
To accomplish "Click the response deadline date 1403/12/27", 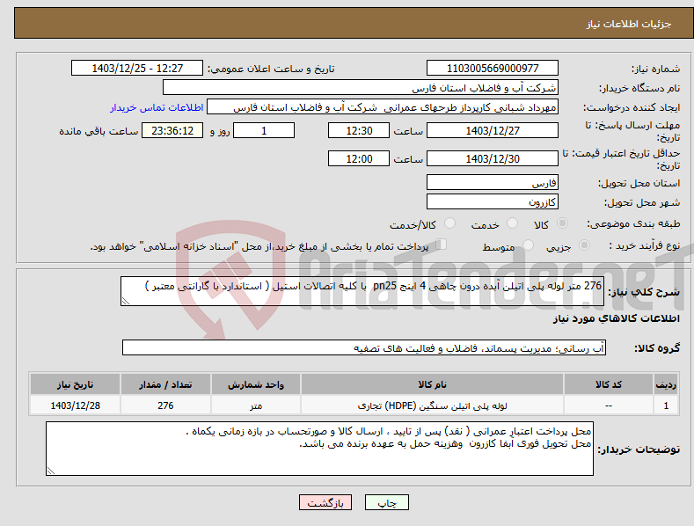I will 493,130.
